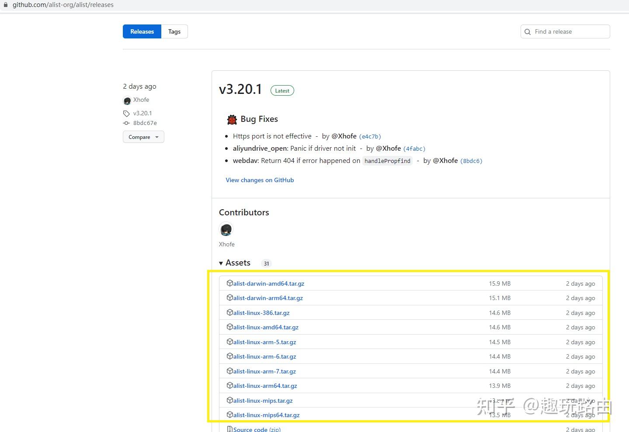Click package icon for alist-linux-arm-5.tar.gz
The width and height of the screenshot is (629, 432).
(x=230, y=342)
